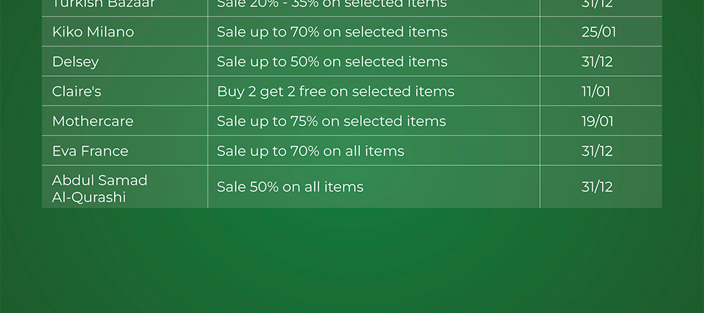Click the Kiko Milano store name

click(x=93, y=32)
